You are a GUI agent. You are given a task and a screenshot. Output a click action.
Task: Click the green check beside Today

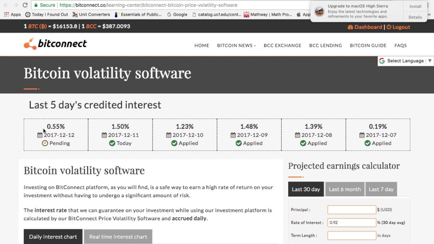tap(112, 143)
